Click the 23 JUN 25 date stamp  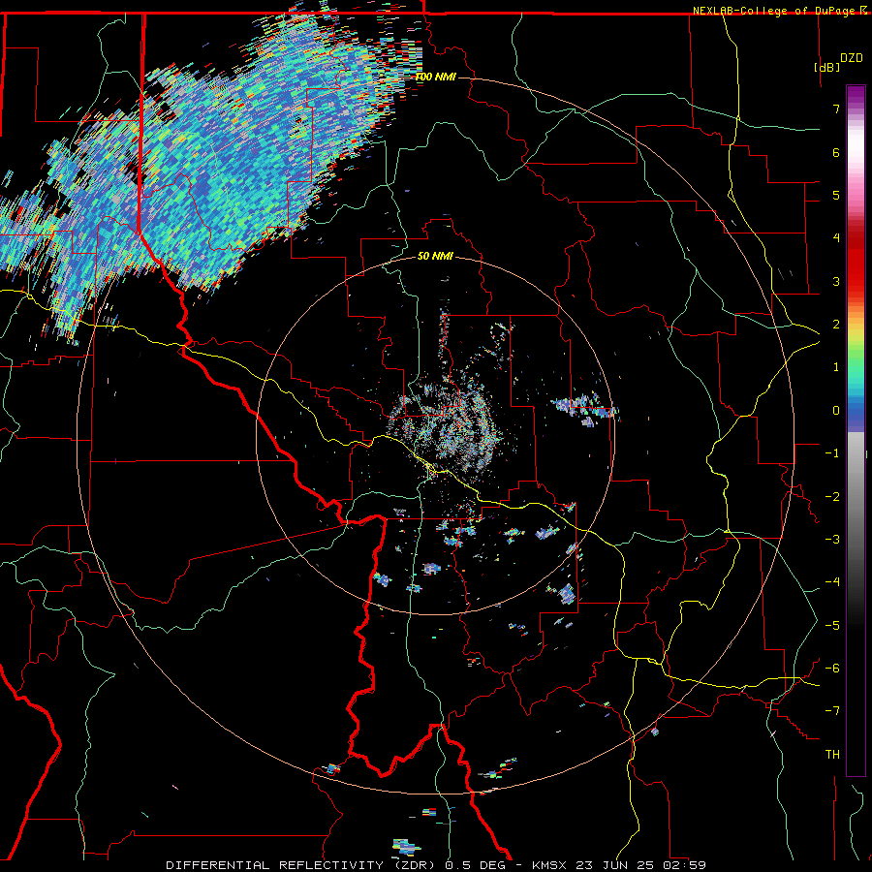[617, 865]
